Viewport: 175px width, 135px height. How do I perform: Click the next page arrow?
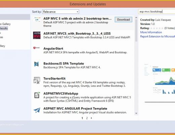click(x=91, y=118)
